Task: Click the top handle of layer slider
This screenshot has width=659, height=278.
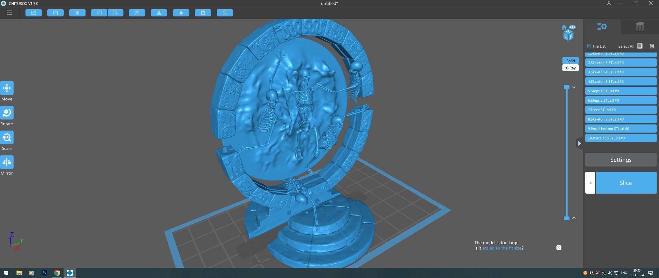Action: click(567, 87)
